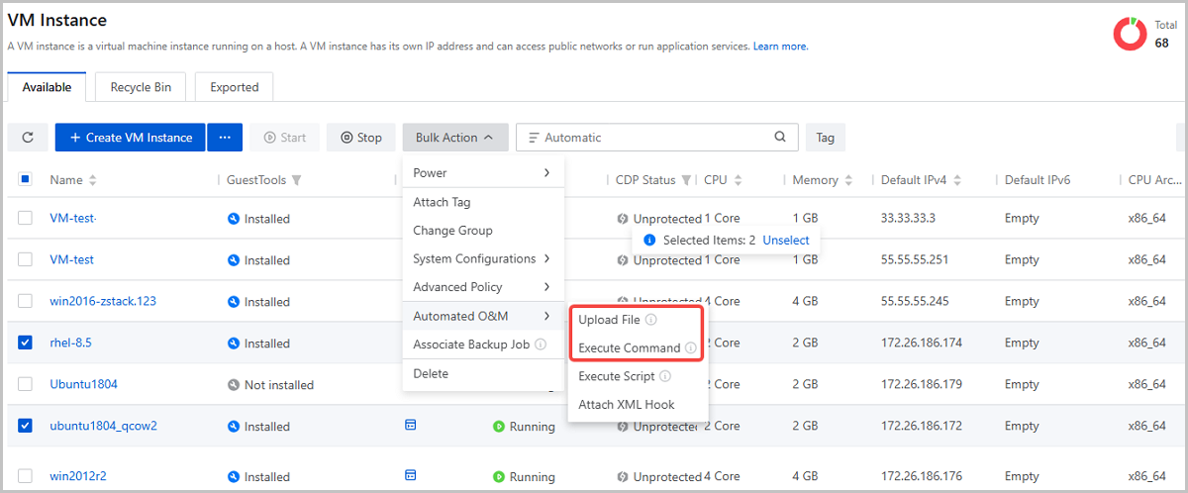Click the Unselect link
The height and width of the screenshot is (493, 1188).
785,241
